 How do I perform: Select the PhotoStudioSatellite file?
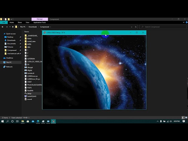point(35,85)
